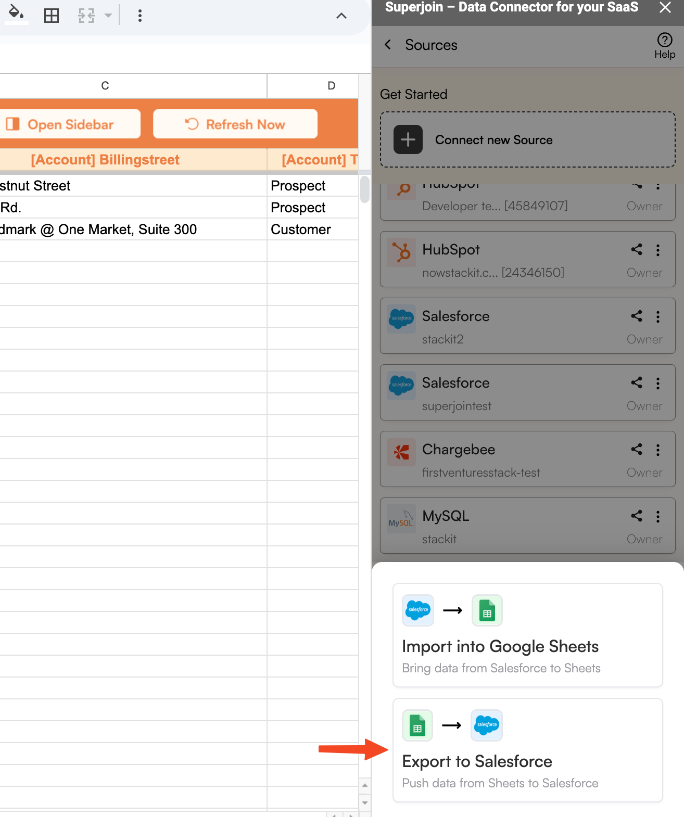Select the HubSpot nowstackit source card
The height and width of the screenshot is (817, 684).
(528, 259)
